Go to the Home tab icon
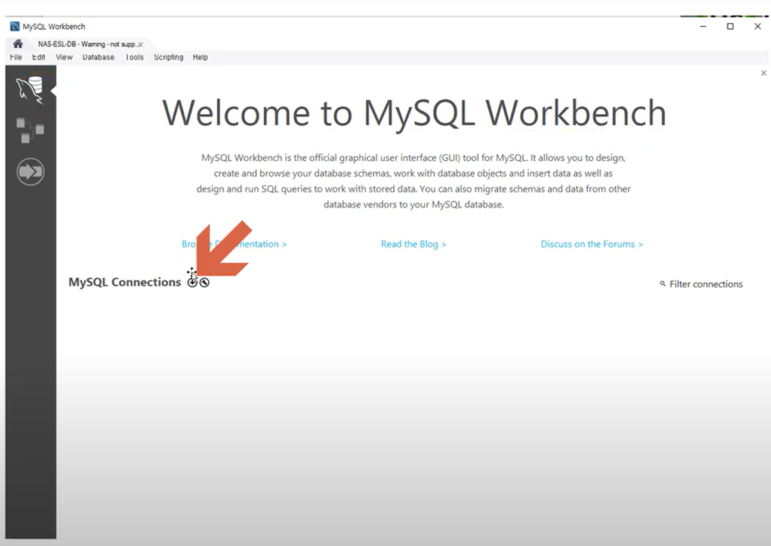This screenshot has width=771, height=546. 18,44
